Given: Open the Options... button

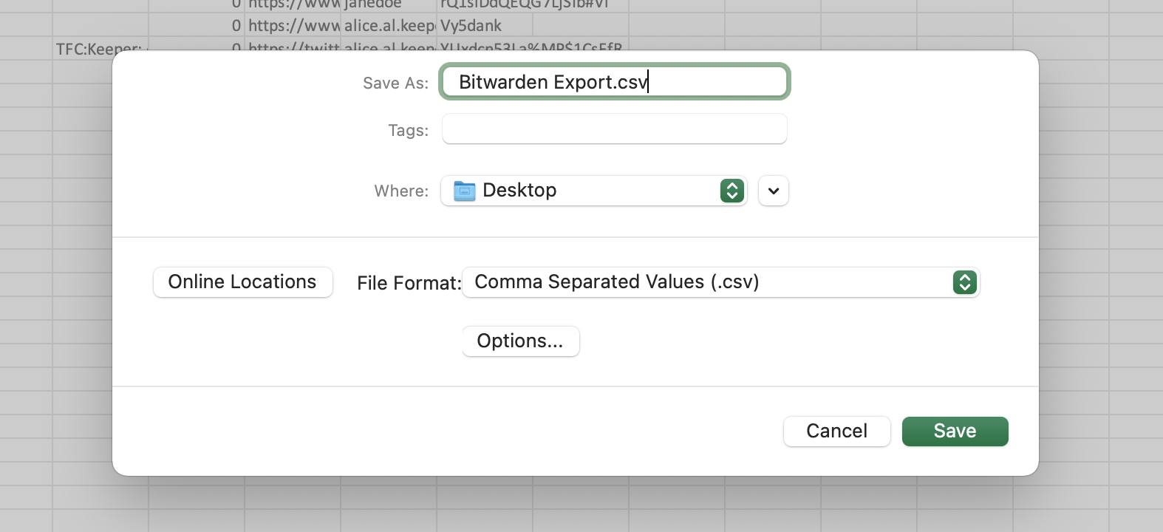Looking at the screenshot, I should pyautogui.click(x=520, y=341).
